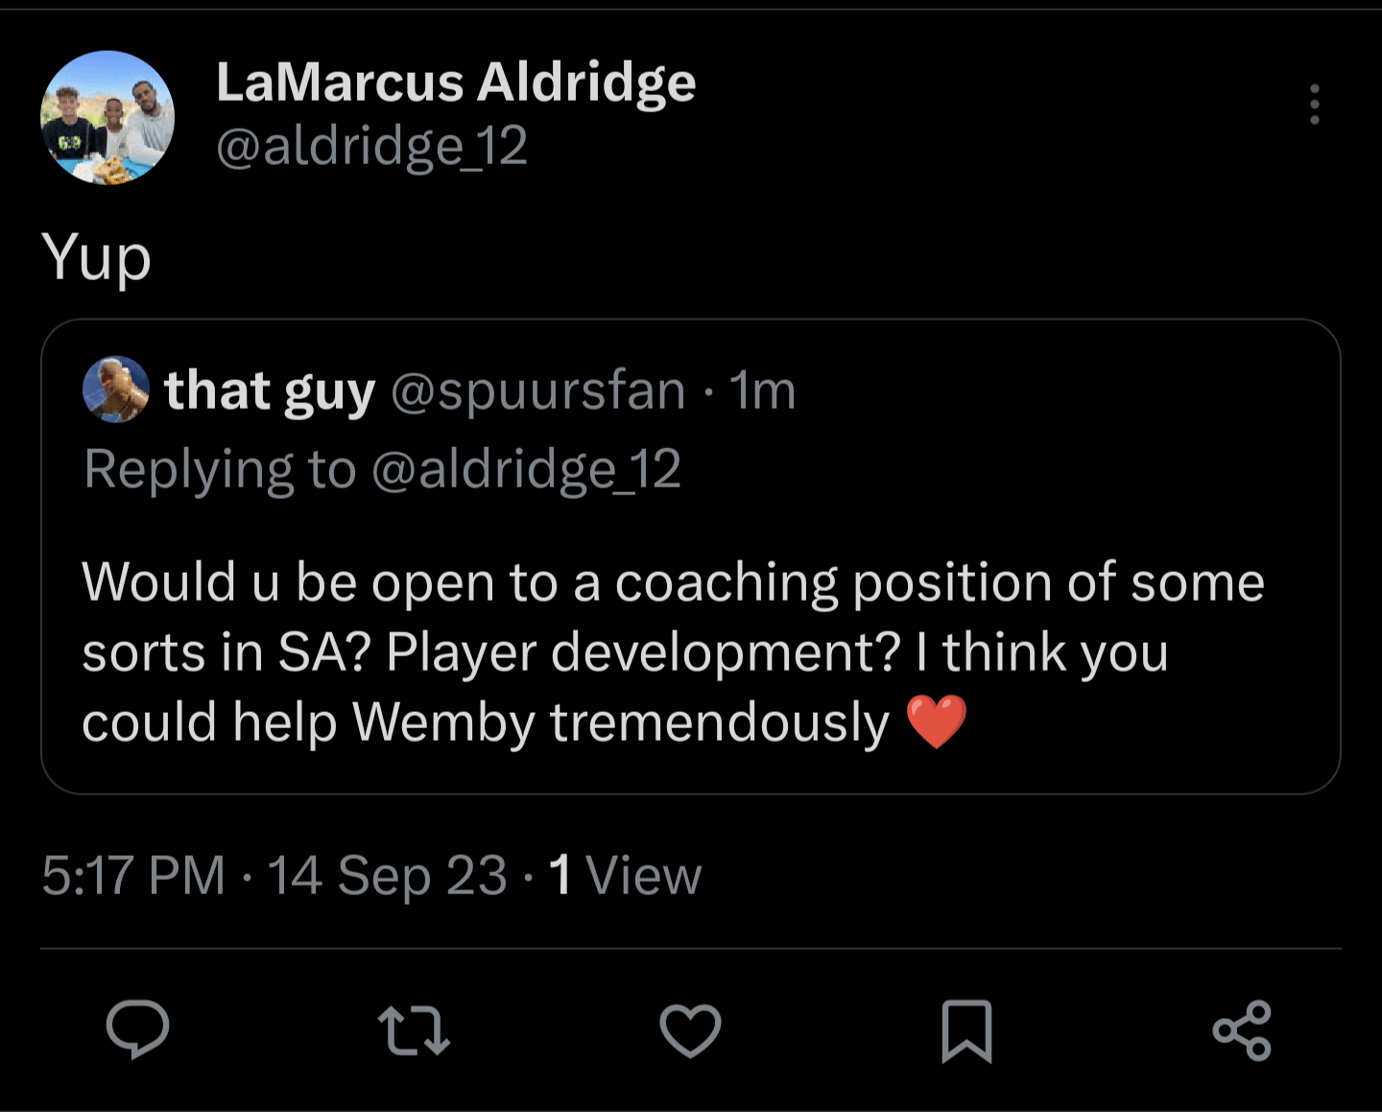Viewport: 1382px width, 1112px height.
Task: Bookmark this tweet
Action: pyautogui.click(x=966, y=1030)
